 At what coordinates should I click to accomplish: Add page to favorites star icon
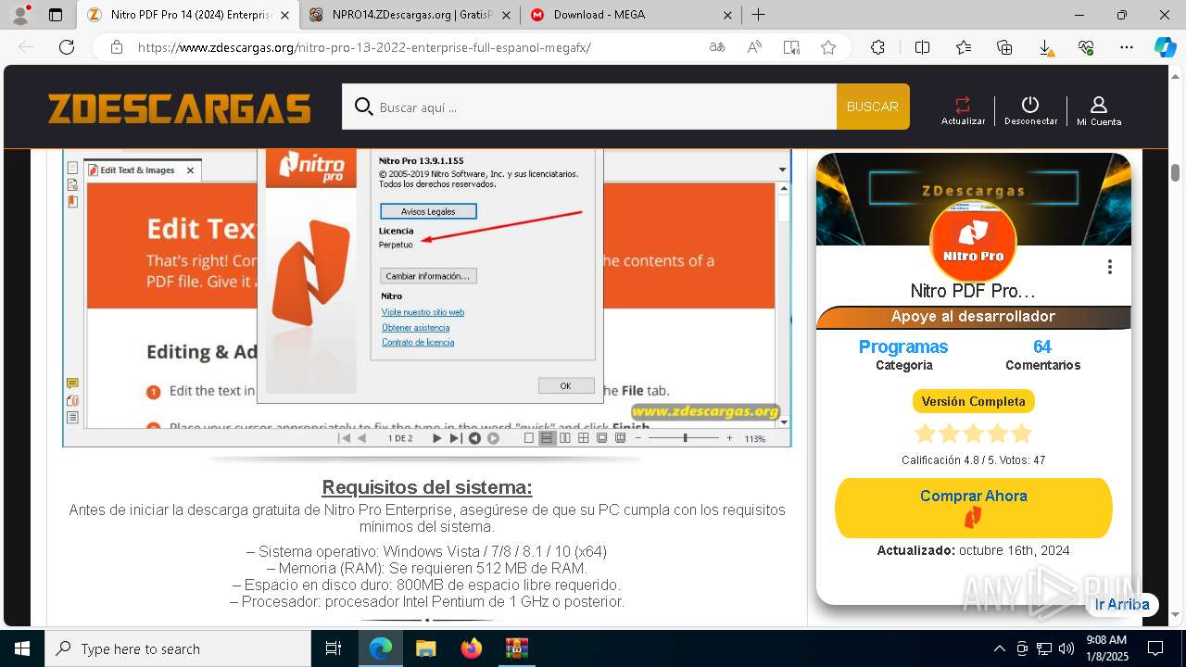[x=828, y=47]
